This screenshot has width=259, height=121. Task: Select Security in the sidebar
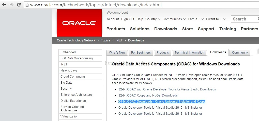(80, 89)
